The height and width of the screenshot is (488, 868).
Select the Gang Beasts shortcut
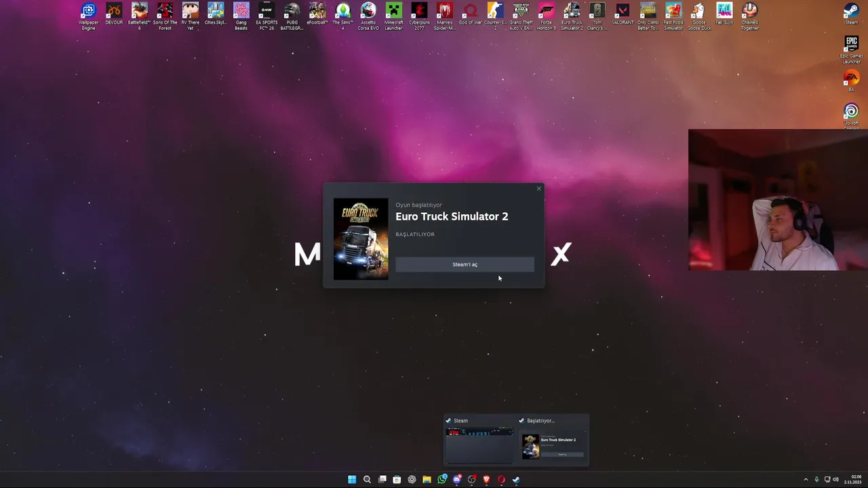241,16
